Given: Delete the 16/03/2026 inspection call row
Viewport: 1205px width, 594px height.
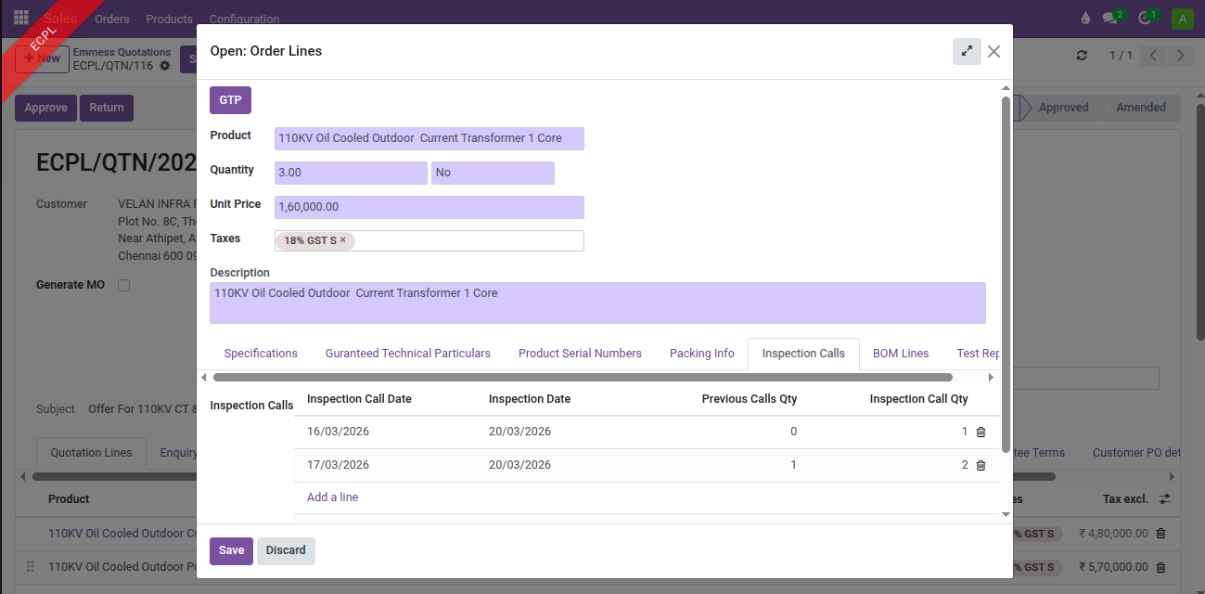Looking at the screenshot, I should 981,433.
